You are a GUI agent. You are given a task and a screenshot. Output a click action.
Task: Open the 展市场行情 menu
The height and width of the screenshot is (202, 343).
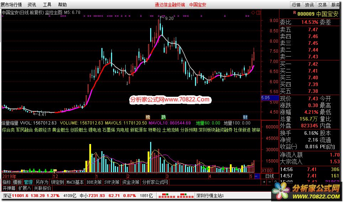tap(11, 5)
